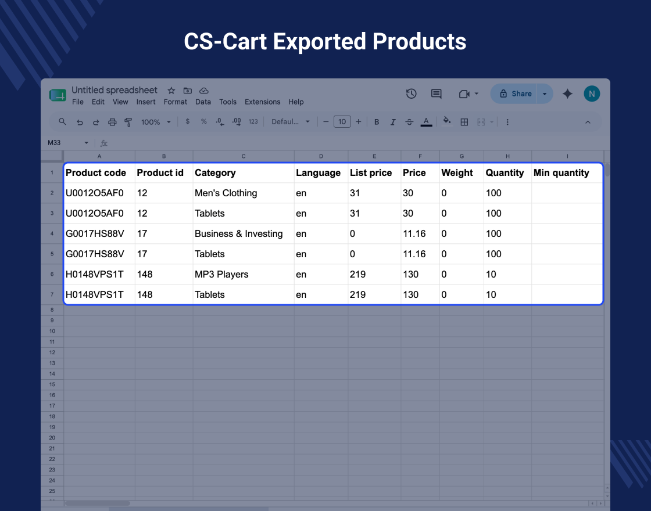This screenshot has height=511, width=651.
Task: Open the zoom 100% dropdown
Action: [156, 122]
